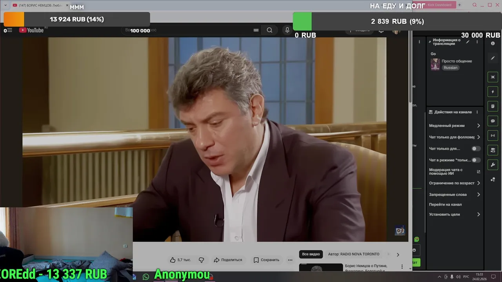Open the clock showing 15:33
This screenshot has width=502, height=282.
click(x=479, y=277)
